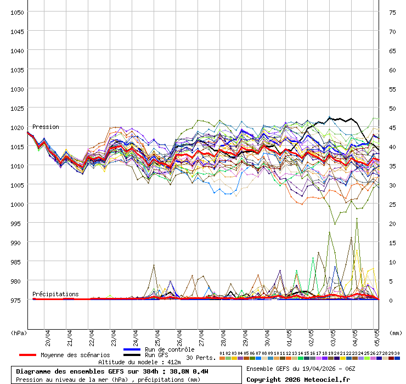Click the Pression label on the chart
The image size is (406, 384).
pyautogui.click(x=46, y=127)
